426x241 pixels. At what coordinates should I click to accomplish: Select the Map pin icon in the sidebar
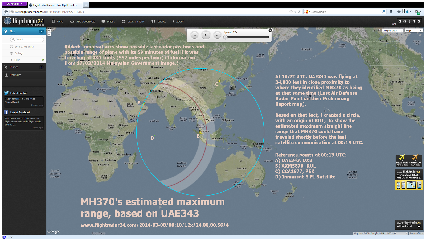[6, 31]
